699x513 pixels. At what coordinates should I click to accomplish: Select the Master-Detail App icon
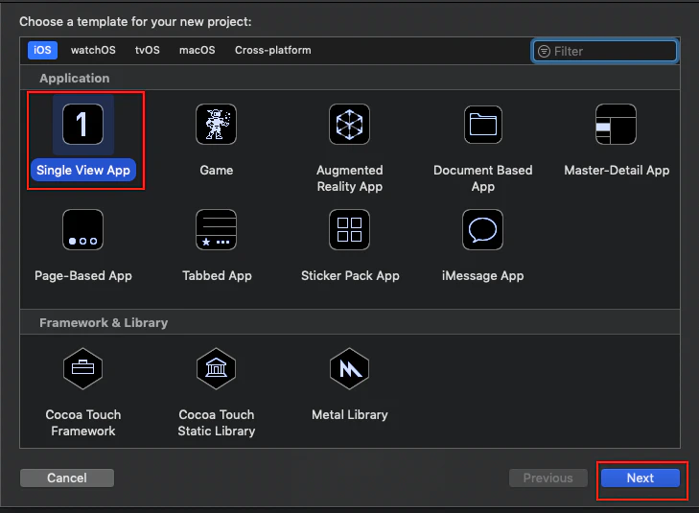pos(617,125)
